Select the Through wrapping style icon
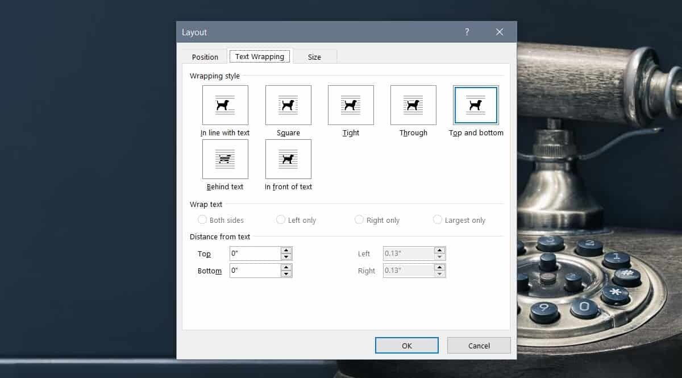 [x=413, y=105]
